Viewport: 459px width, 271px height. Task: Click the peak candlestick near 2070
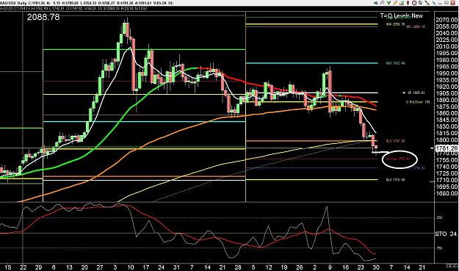point(126,29)
